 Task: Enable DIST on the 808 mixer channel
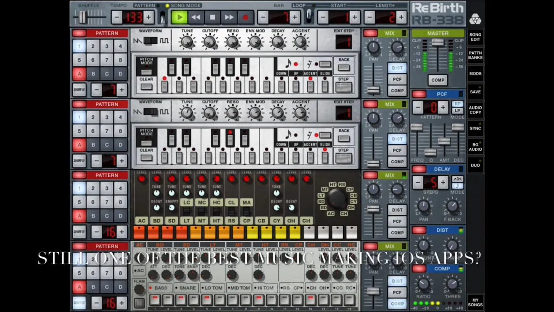coord(397,210)
